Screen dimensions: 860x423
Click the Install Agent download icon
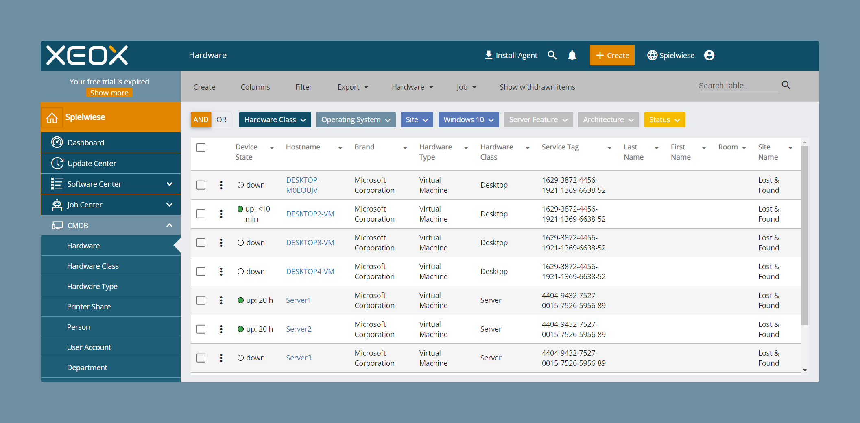[x=489, y=55]
